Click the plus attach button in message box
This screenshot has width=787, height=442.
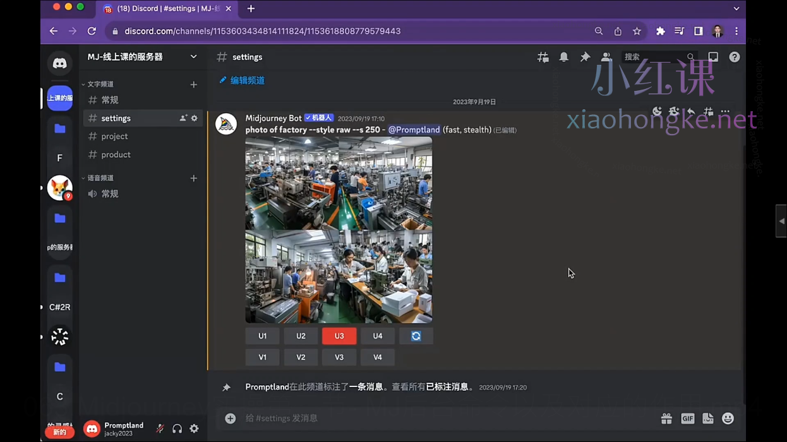[x=231, y=418]
